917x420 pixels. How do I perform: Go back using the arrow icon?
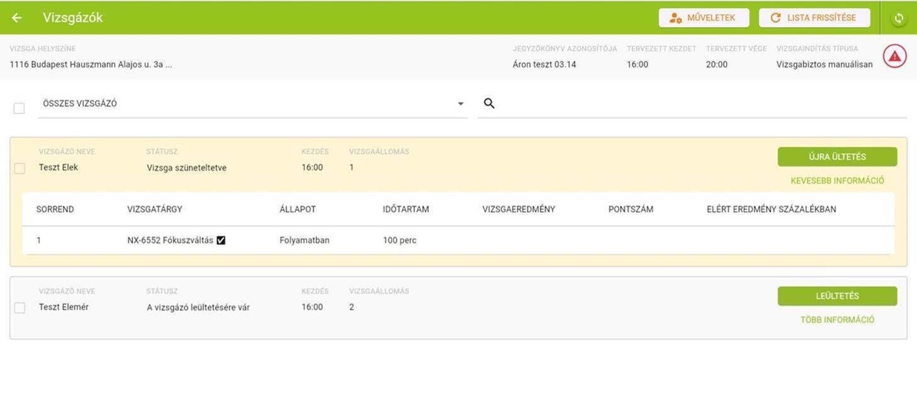point(16,18)
